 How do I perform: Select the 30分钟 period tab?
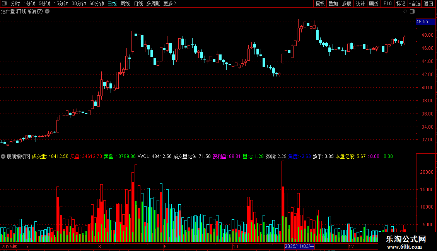pyautogui.click(x=79, y=3)
